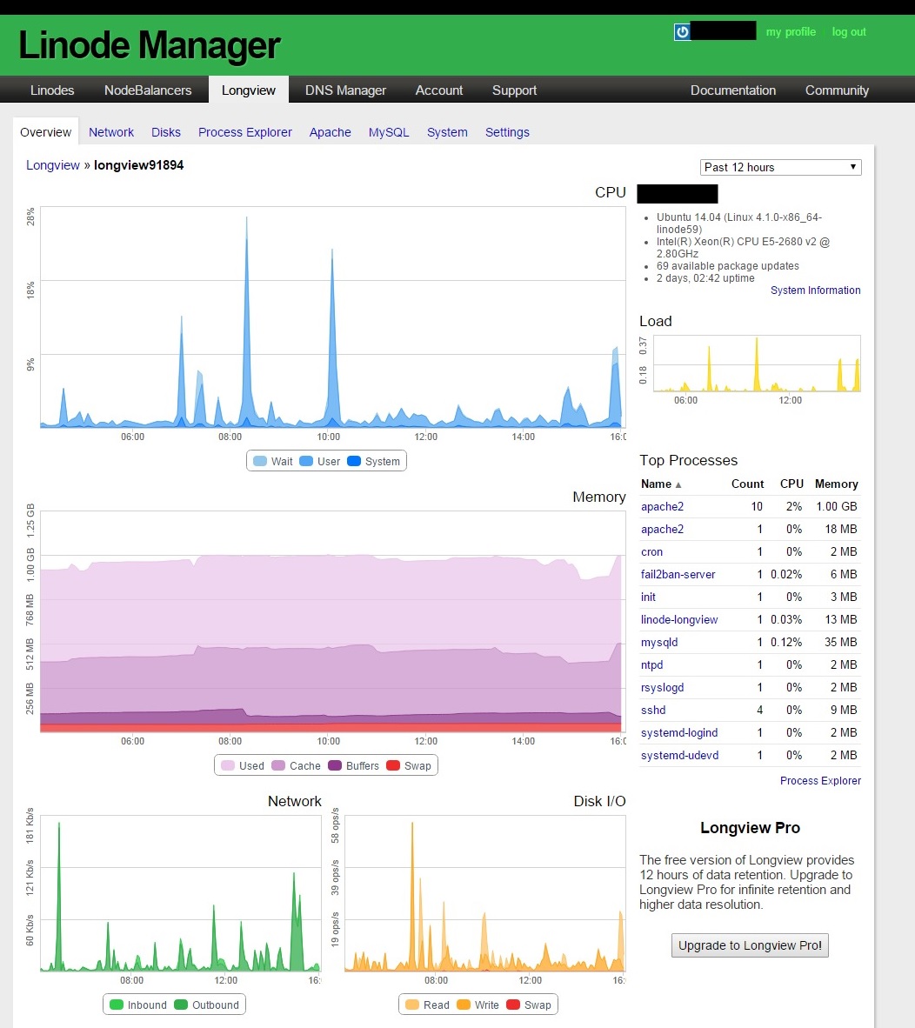Click the Linode Manager logo title

150,45
